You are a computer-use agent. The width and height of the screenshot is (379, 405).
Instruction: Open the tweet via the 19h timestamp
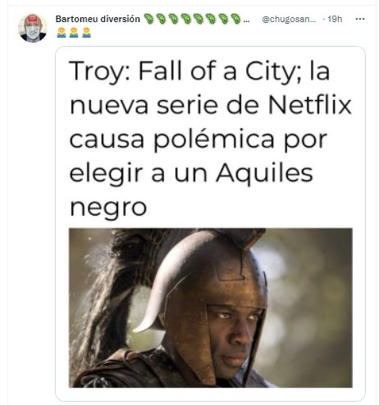click(335, 19)
